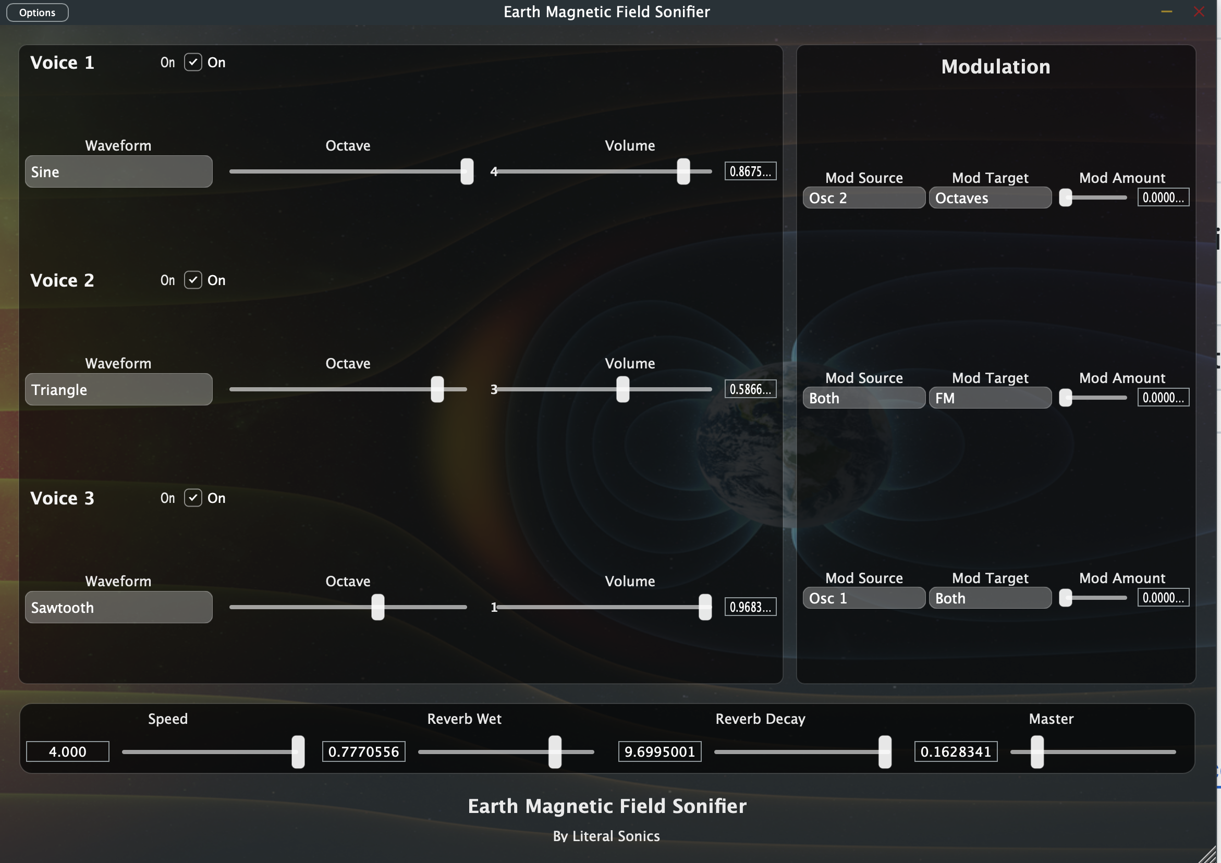Screen dimensions: 1221x863
Task: Open the FM Mod Target dropdown
Action: 990,398
